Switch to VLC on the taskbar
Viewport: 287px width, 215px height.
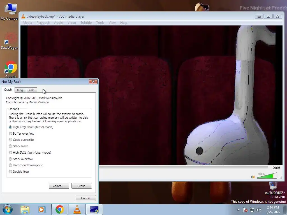pyautogui.click(x=77, y=209)
